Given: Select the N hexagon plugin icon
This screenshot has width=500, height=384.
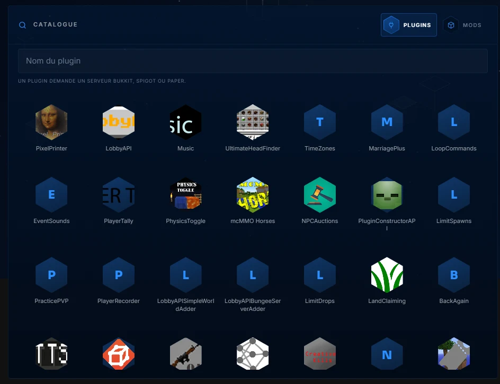Looking at the screenshot, I should tap(387, 354).
